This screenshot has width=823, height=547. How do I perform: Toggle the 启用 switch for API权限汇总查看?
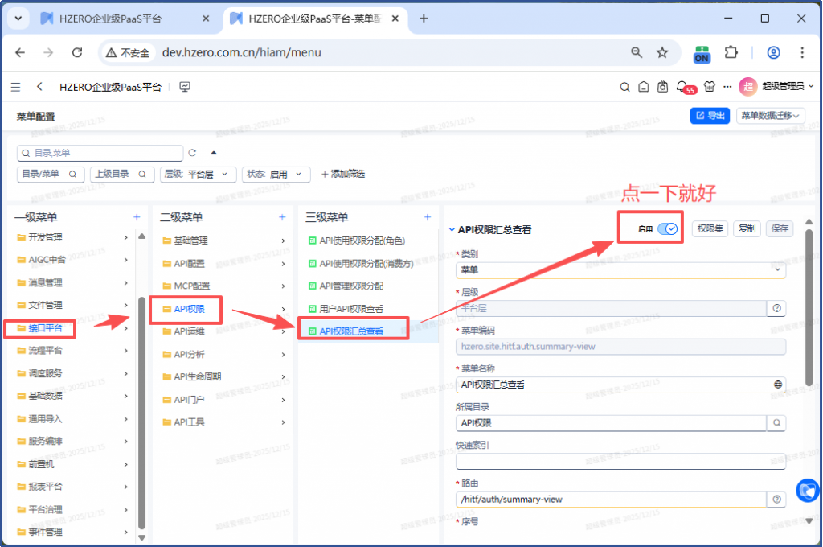click(x=668, y=229)
